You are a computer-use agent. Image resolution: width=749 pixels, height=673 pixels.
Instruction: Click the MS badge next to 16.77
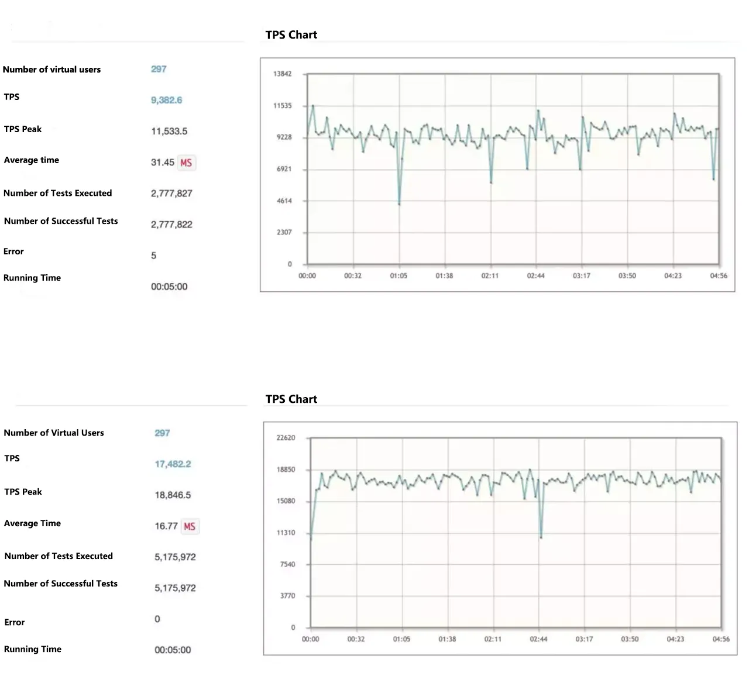coord(190,526)
